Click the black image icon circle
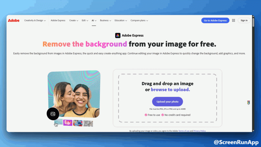Image resolution: width=261 pixels, height=147 pixels. coord(53,114)
